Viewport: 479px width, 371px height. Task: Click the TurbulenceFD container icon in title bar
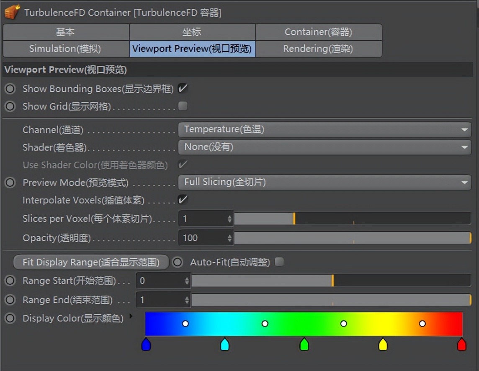[x=13, y=12]
